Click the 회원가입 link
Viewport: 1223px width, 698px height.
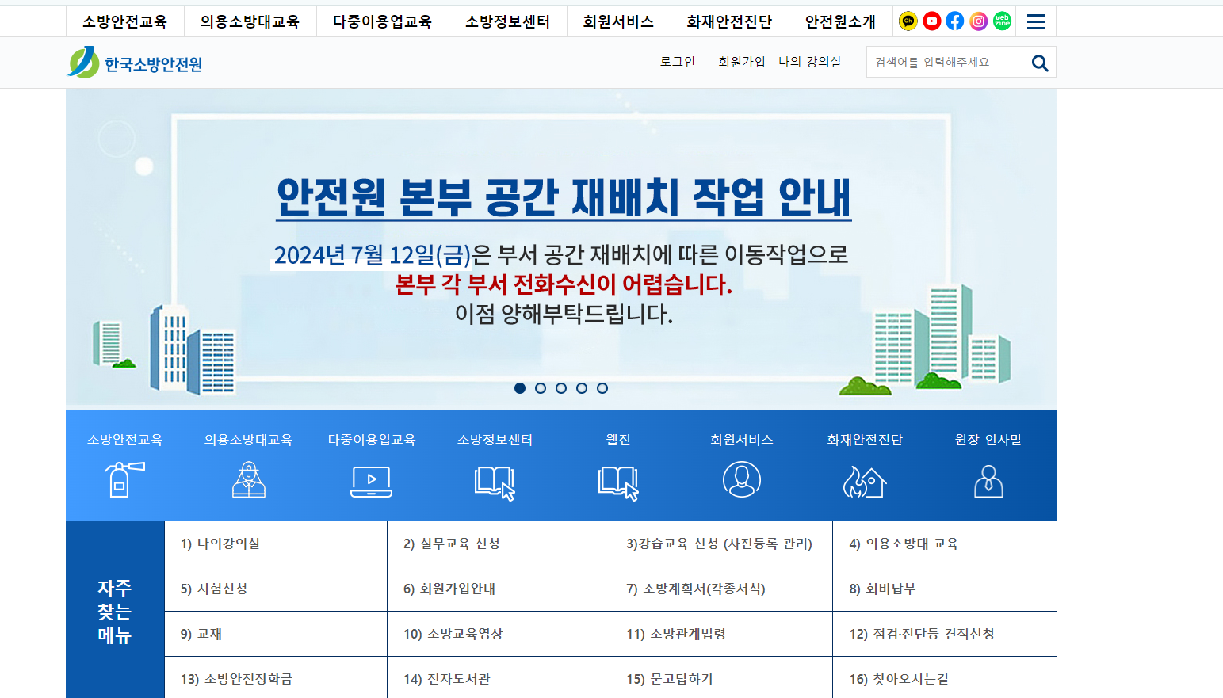coord(740,62)
